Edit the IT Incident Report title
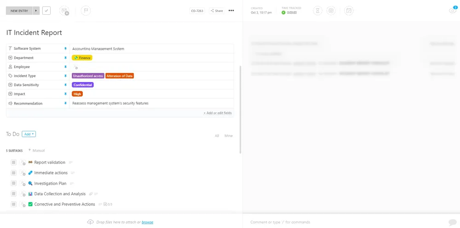Screen dimensions: 460x228 point(34,33)
